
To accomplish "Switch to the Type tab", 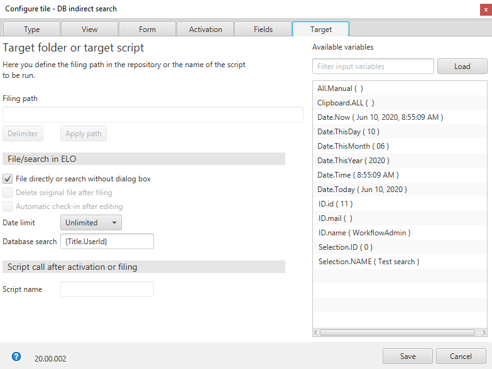I will point(31,29).
